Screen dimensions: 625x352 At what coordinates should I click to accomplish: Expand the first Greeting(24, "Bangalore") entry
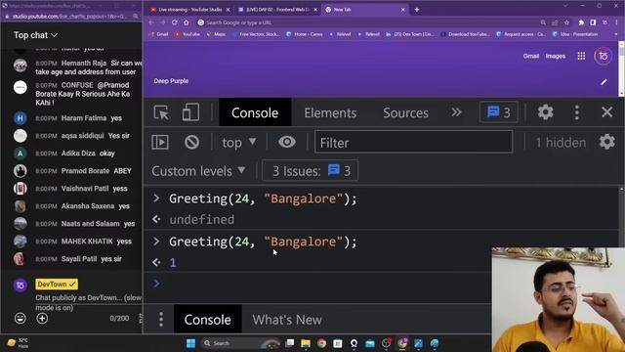156,198
